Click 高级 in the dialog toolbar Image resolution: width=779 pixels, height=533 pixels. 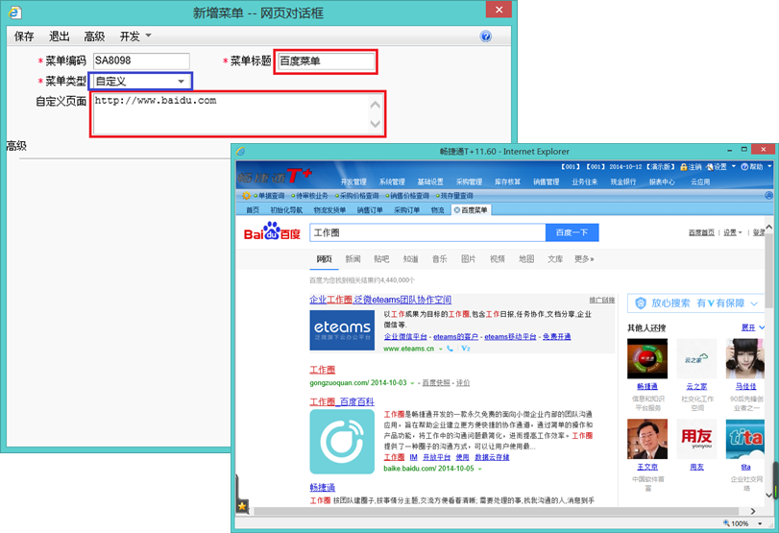pos(94,36)
